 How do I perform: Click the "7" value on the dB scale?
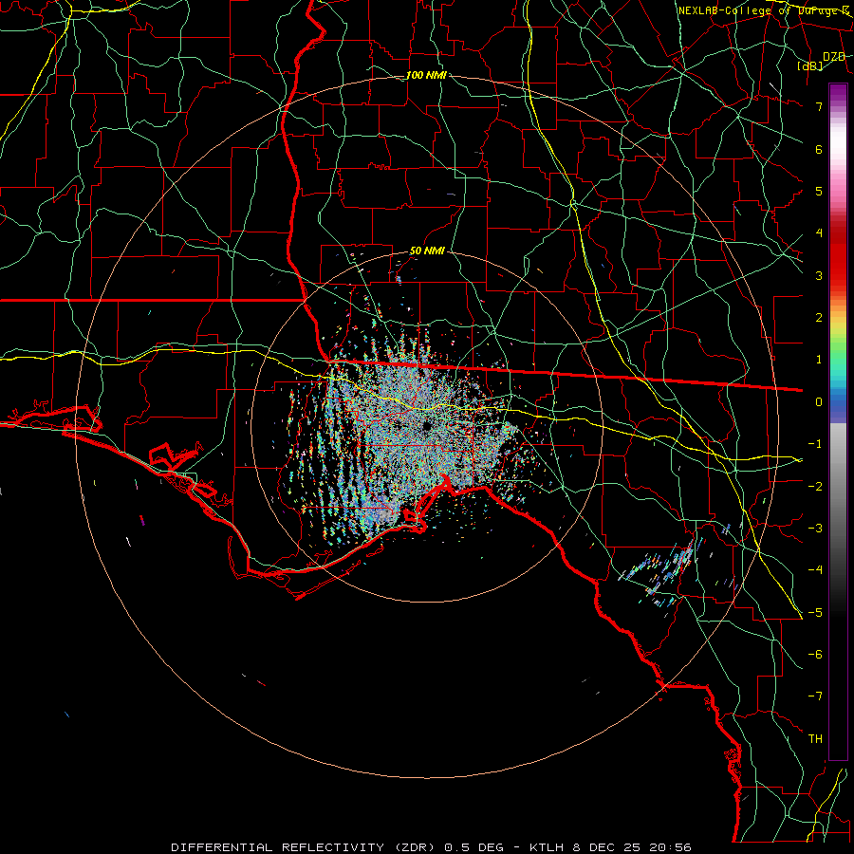[x=819, y=106]
